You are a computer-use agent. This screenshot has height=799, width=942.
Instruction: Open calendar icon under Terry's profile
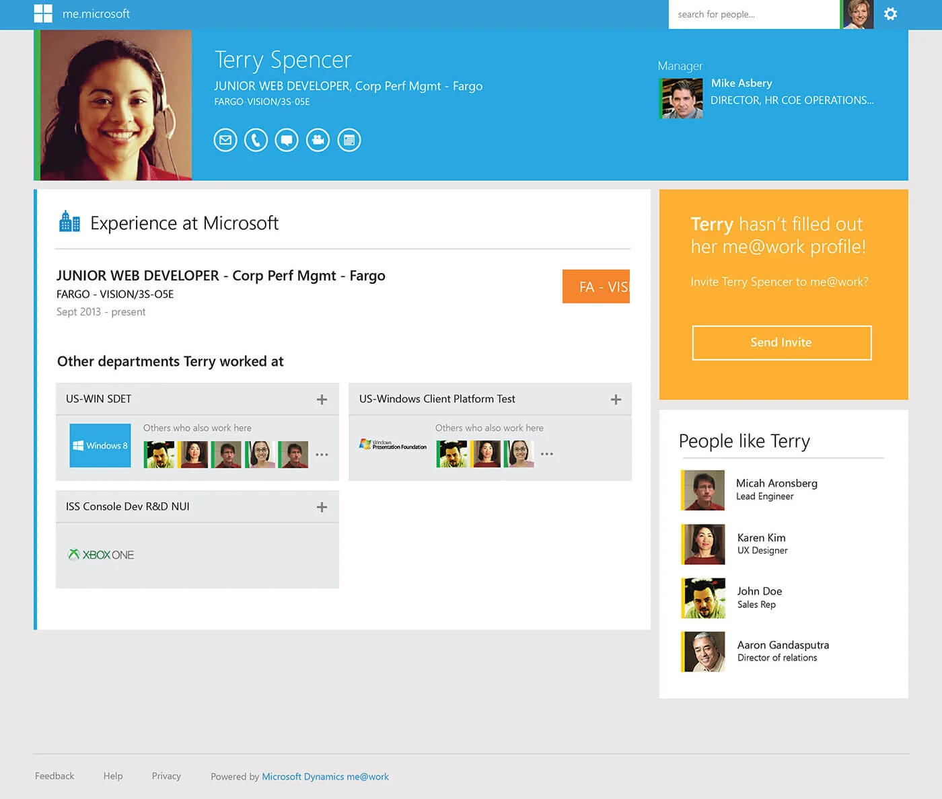pyautogui.click(x=349, y=140)
